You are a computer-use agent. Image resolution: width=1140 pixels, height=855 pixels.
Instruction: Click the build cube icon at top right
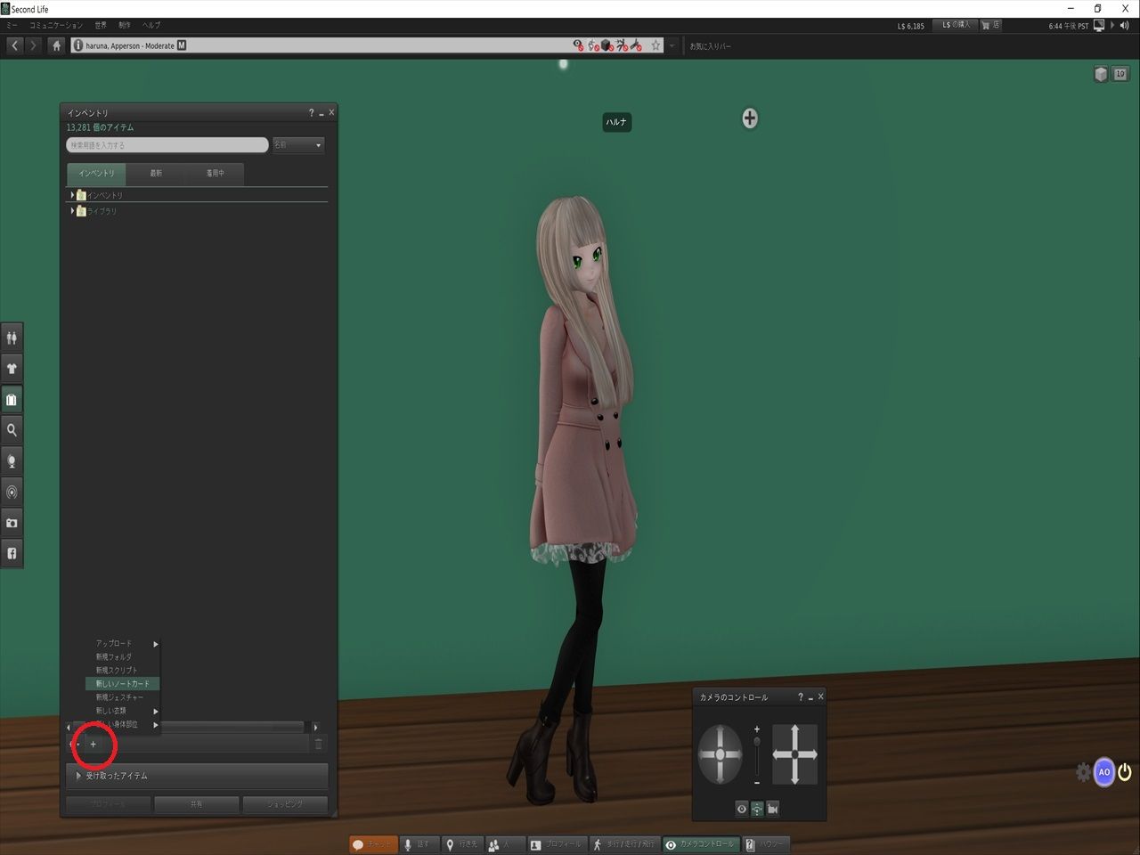pyautogui.click(x=1101, y=74)
